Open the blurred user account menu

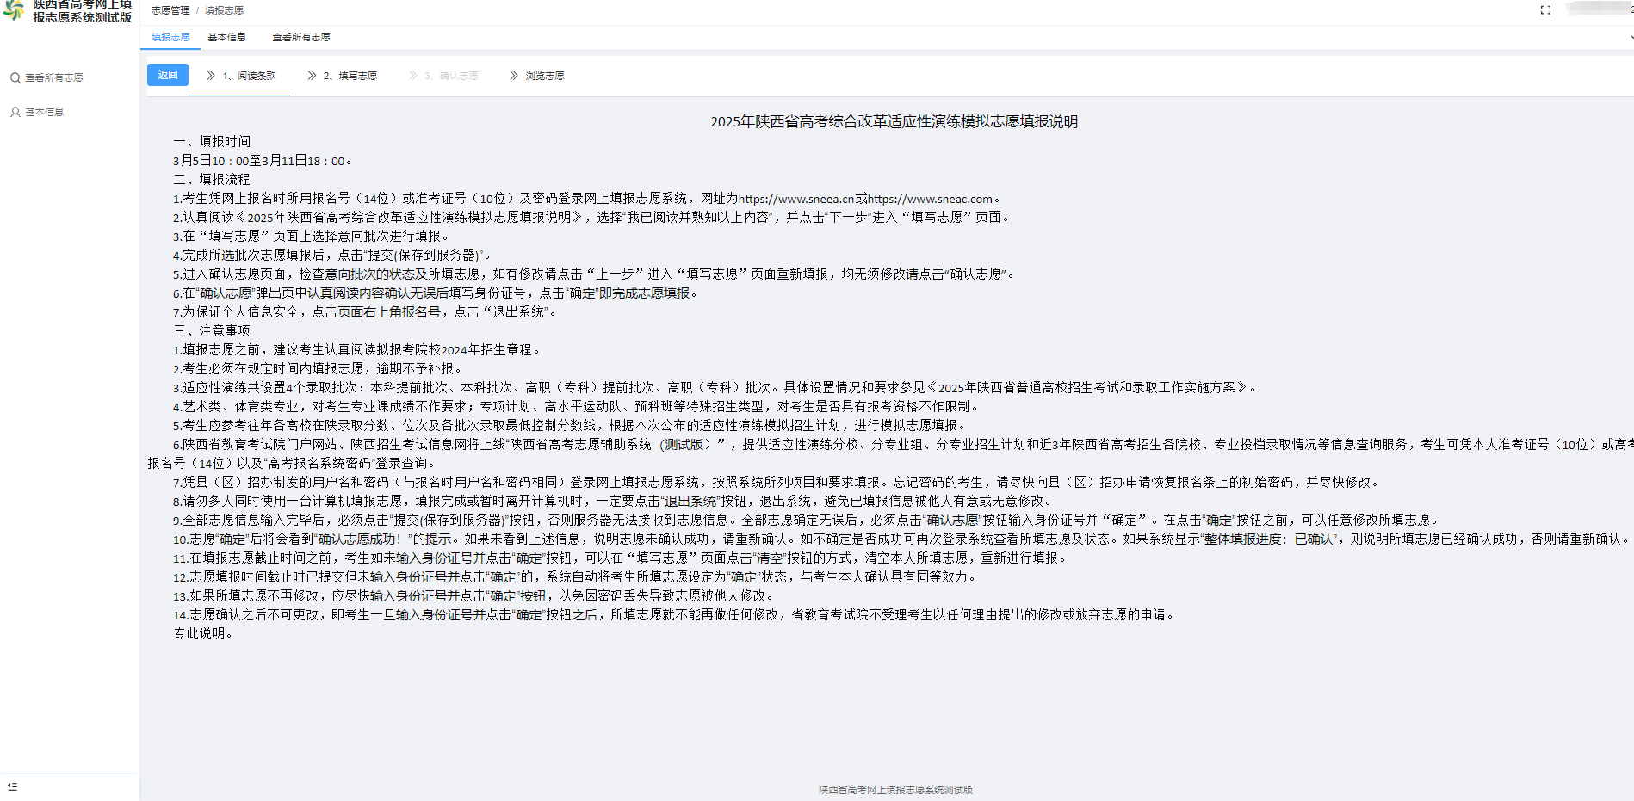coord(1597,9)
